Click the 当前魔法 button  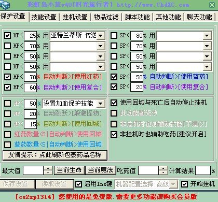tap(100, 170)
